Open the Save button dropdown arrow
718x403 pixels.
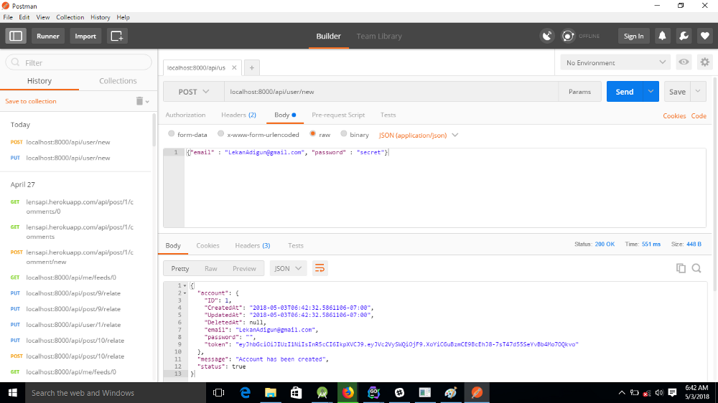coord(698,92)
